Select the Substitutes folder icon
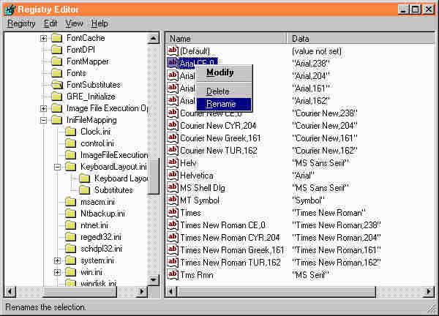Viewport: 439px width, 316px height. (x=84, y=190)
